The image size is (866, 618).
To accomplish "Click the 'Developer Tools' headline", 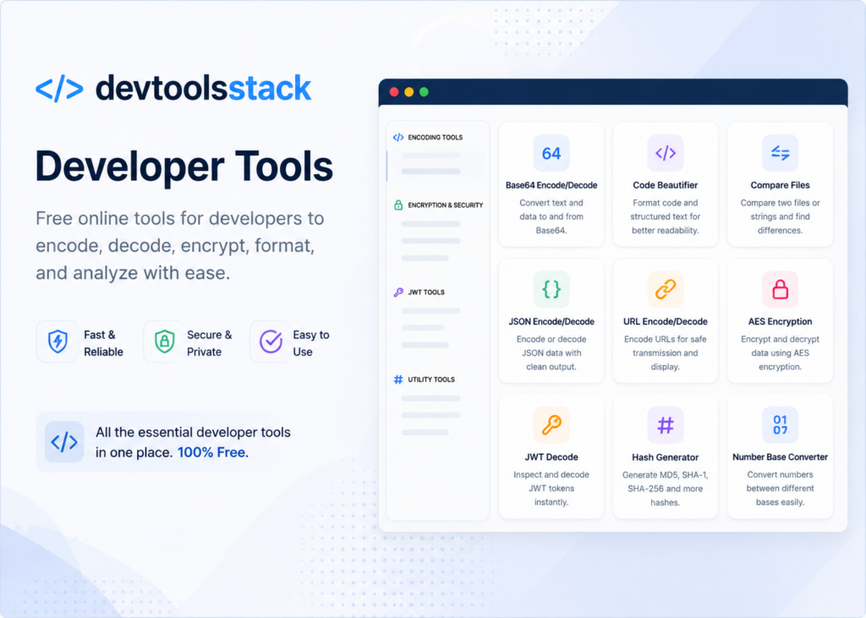I will tap(184, 166).
